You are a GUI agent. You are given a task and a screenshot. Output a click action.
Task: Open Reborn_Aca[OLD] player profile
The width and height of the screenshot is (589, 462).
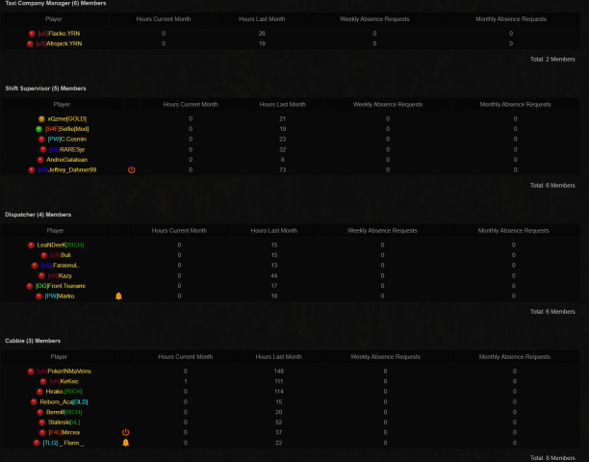[66, 401]
